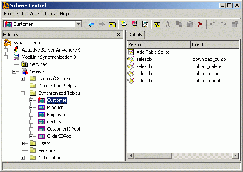Click the Add Table Script icon
This screenshot has height=172, width=243.
tap(131, 52)
